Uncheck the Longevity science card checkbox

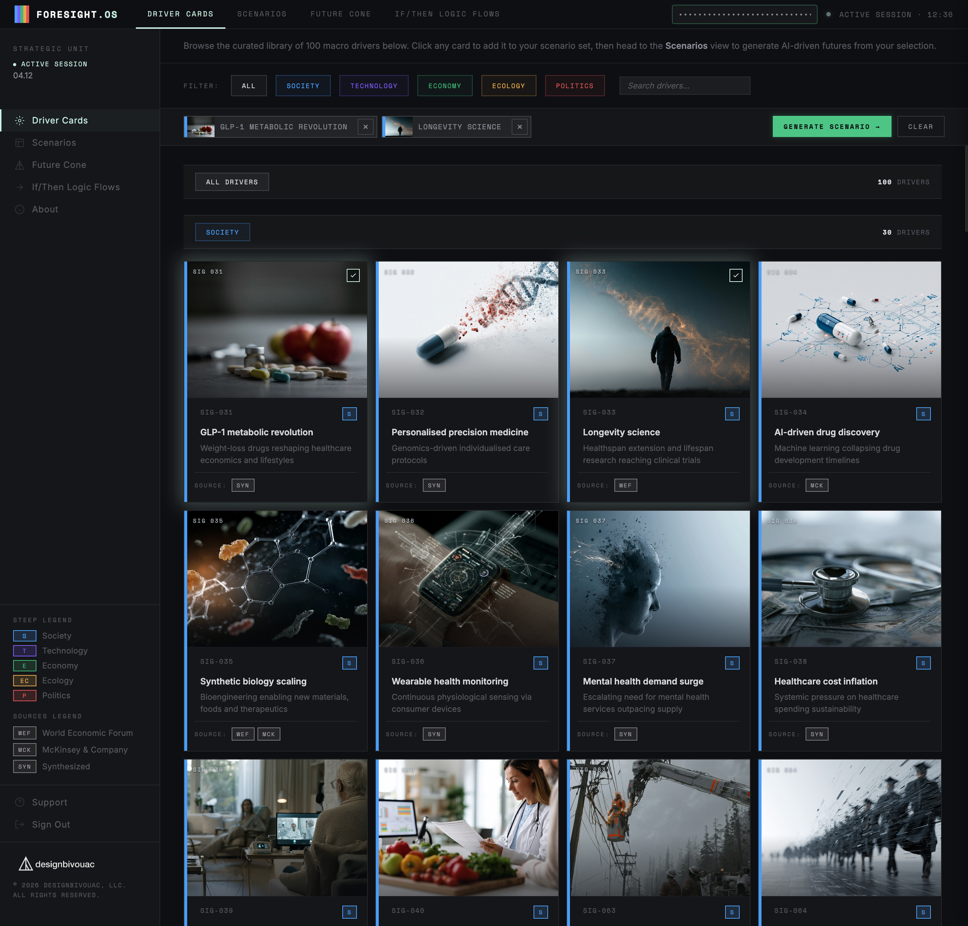pyautogui.click(x=736, y=275)
